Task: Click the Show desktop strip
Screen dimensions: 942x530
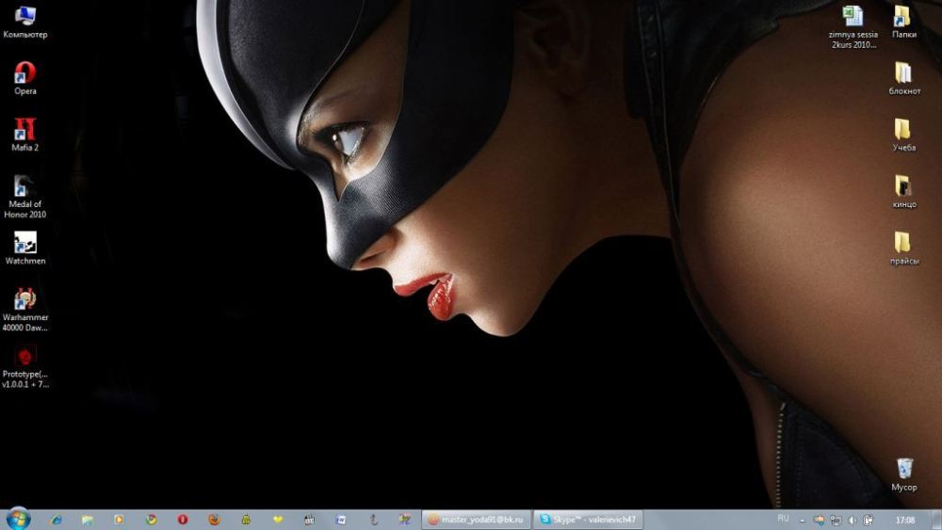Action: (x=935, y=520)
